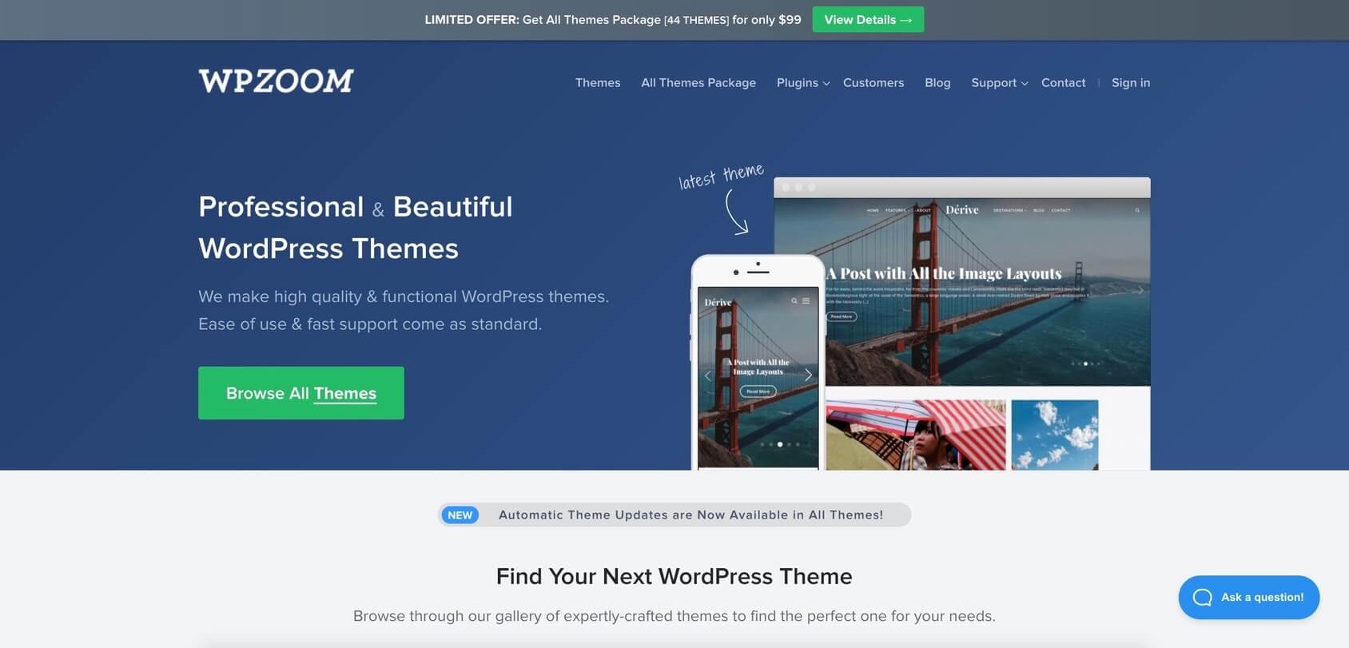Open the Themes menu item
The width and height of the screenshot is (1349, 648).
point(598,82)
